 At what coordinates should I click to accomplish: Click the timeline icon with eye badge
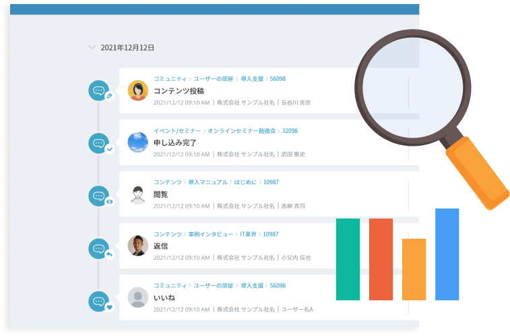point(99,196)
